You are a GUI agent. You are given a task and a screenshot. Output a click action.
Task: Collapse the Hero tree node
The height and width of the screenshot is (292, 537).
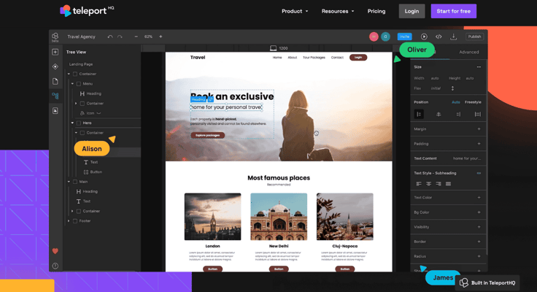[73, 123]
